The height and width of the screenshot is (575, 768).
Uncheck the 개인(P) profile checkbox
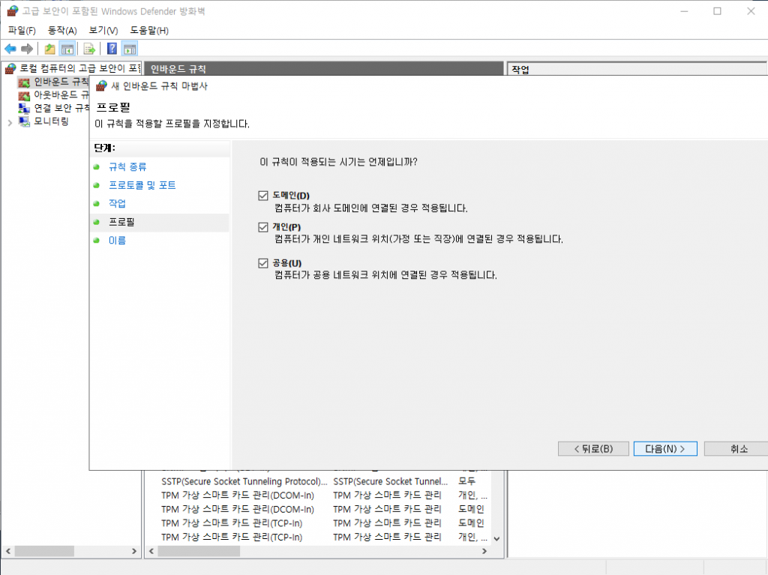263,226
